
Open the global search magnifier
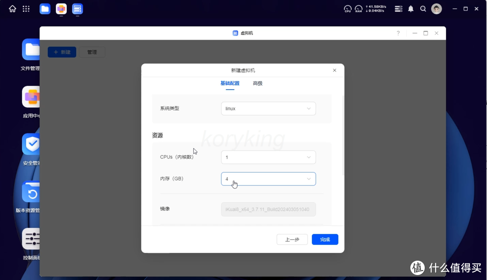(423, 9)
